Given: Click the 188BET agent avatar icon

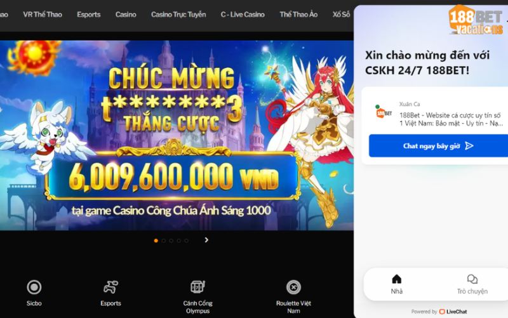Looking at the screenshot, I should [384, 112].
